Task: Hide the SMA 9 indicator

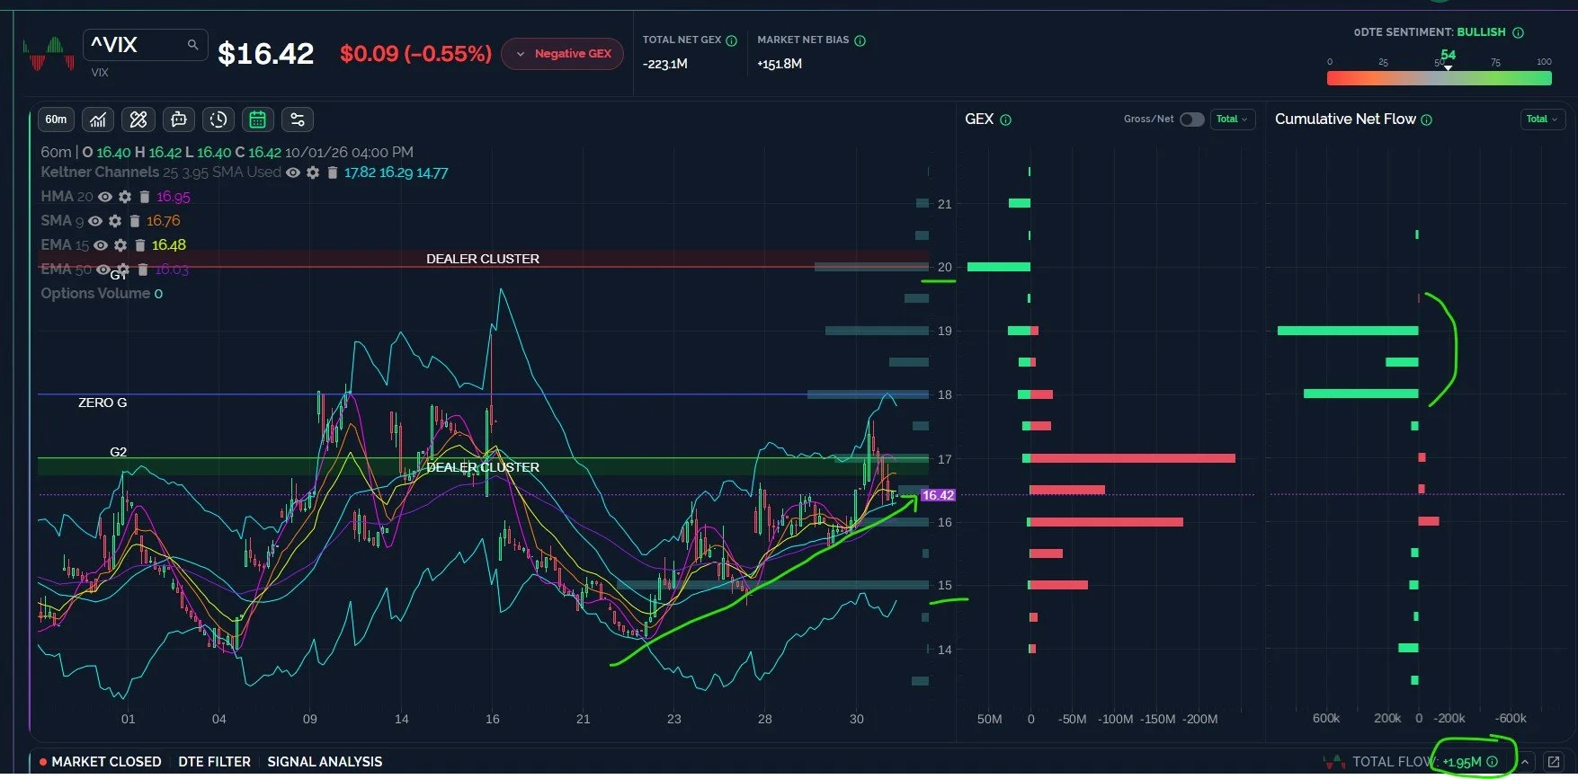Action: (x=95, y=221)
